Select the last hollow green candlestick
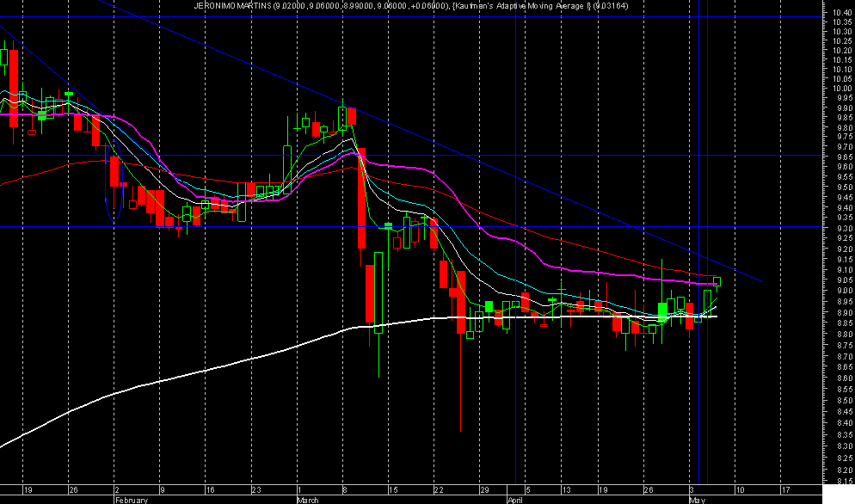This screenshot has width=855, height=504. [x=717, y=281]
